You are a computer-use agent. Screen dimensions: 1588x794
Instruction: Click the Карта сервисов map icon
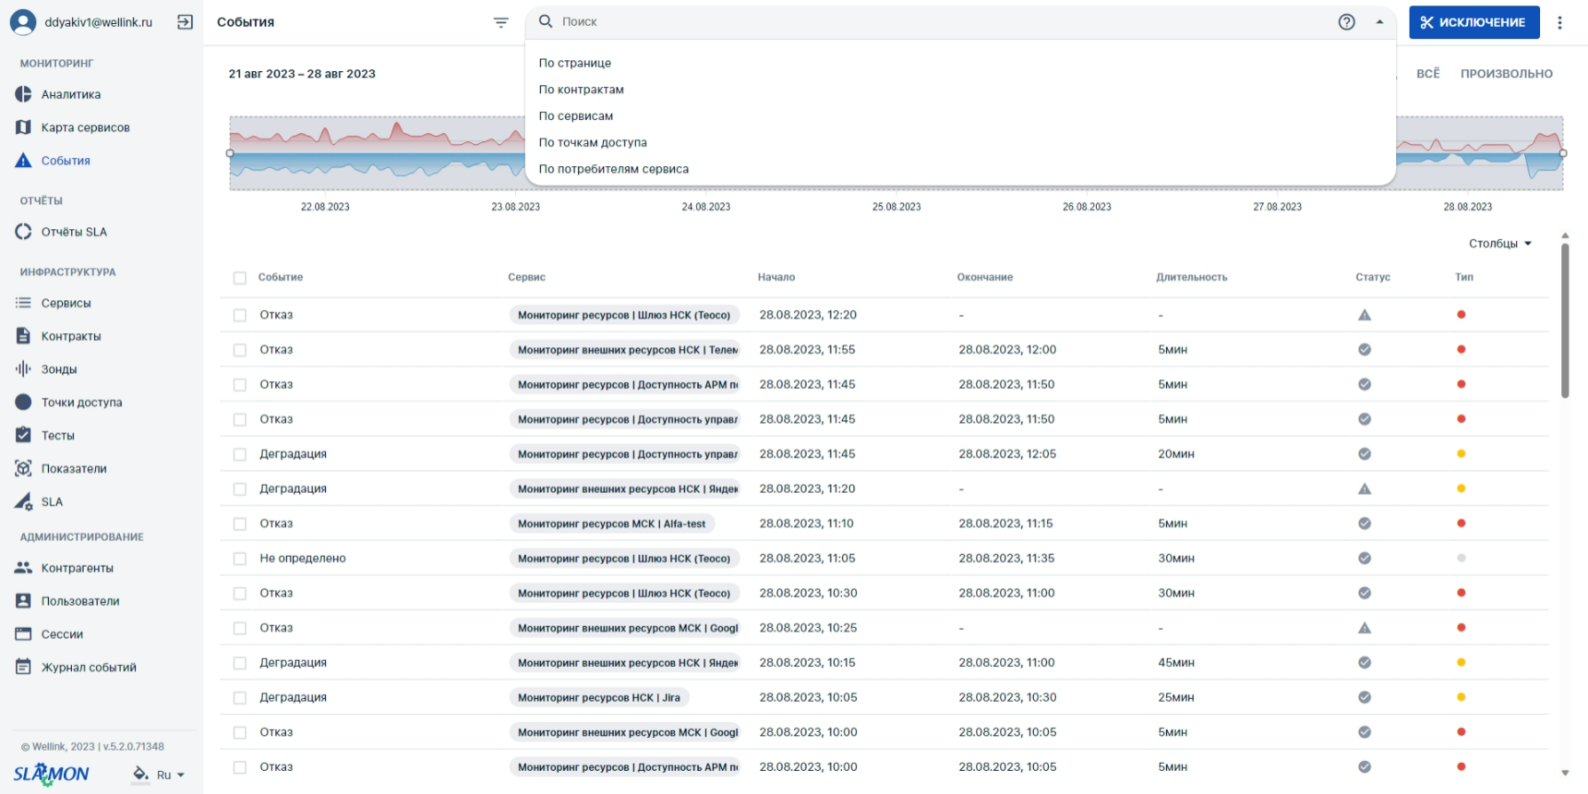(23, 127)
